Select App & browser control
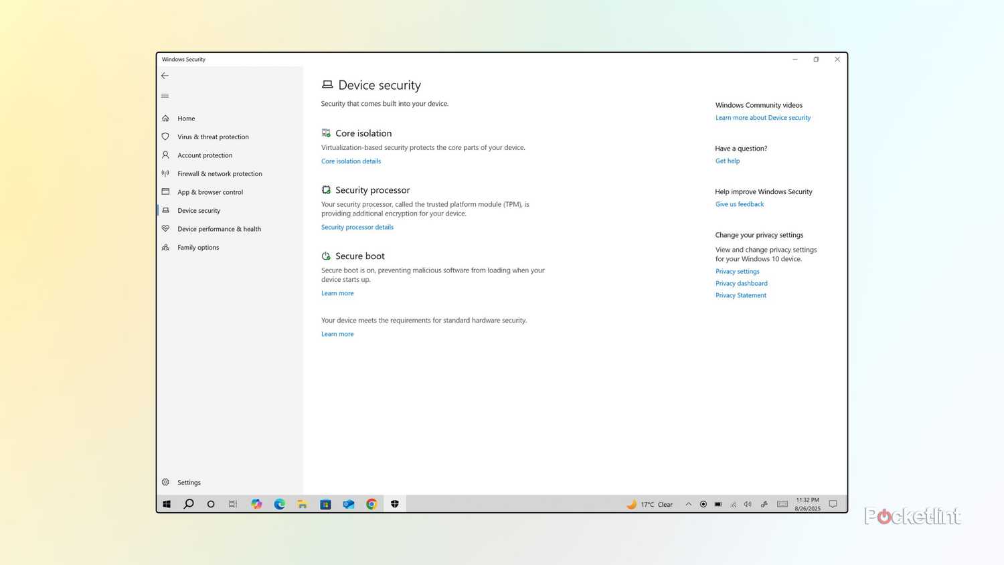This screenshot has width=1004, height=565. pyautogui.click(x=210, y=192)
